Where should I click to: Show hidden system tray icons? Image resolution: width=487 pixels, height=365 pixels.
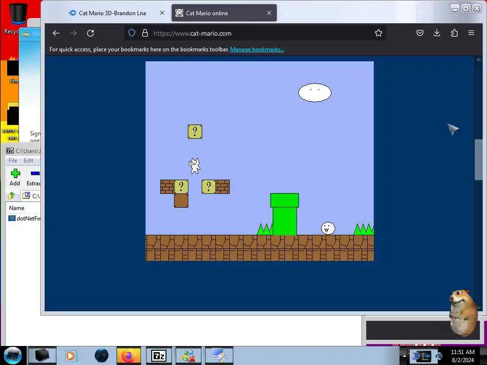coord(404,355)
